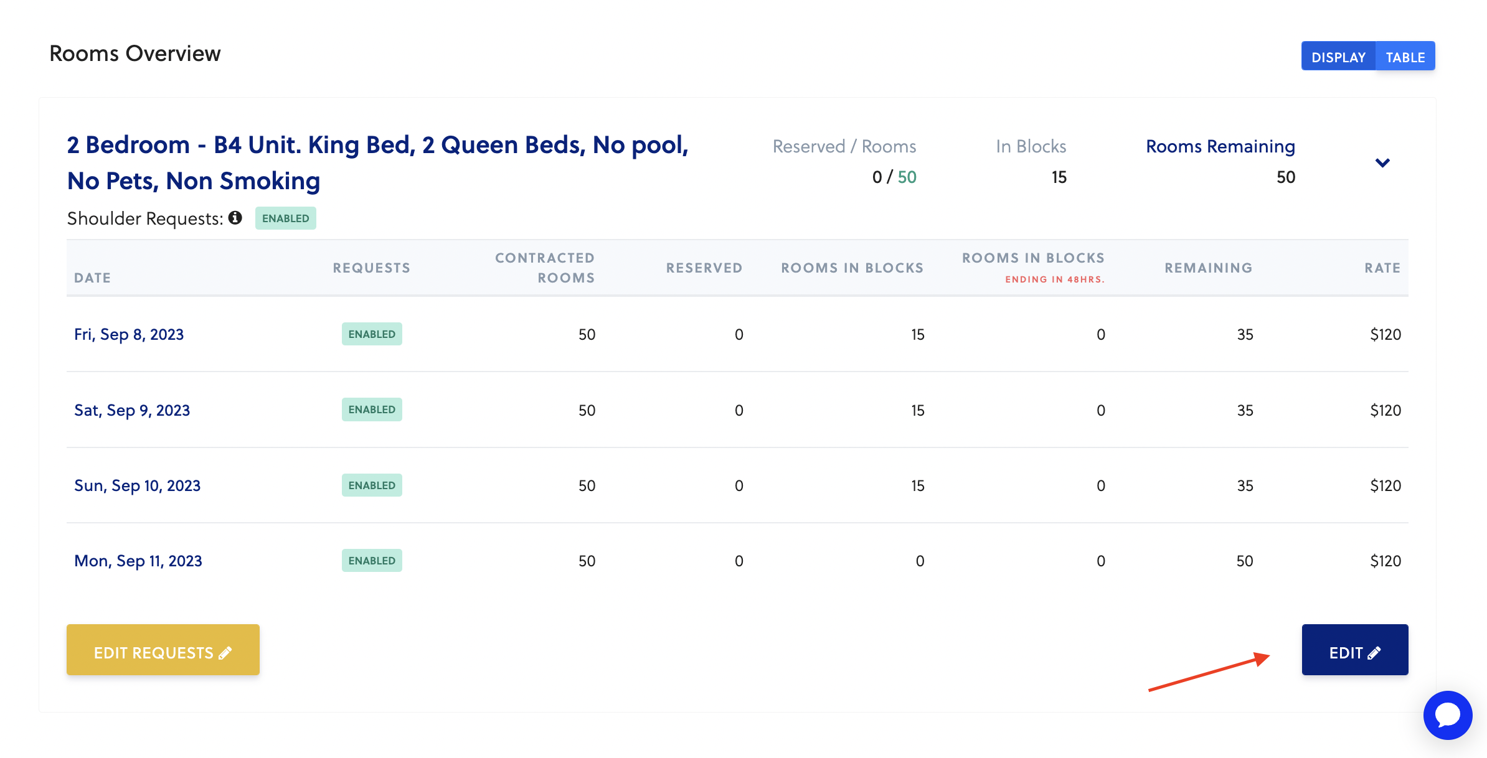Click the Shoulder Requests info icon
The image size is (1487, 758).
(235, 218)
